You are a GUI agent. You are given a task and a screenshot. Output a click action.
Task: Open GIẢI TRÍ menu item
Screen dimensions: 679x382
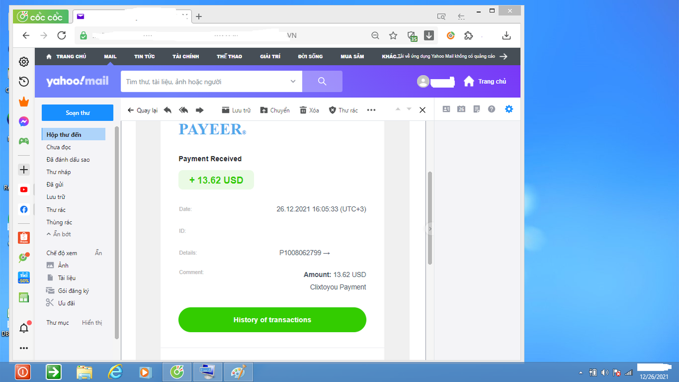(x=270, y=56)
